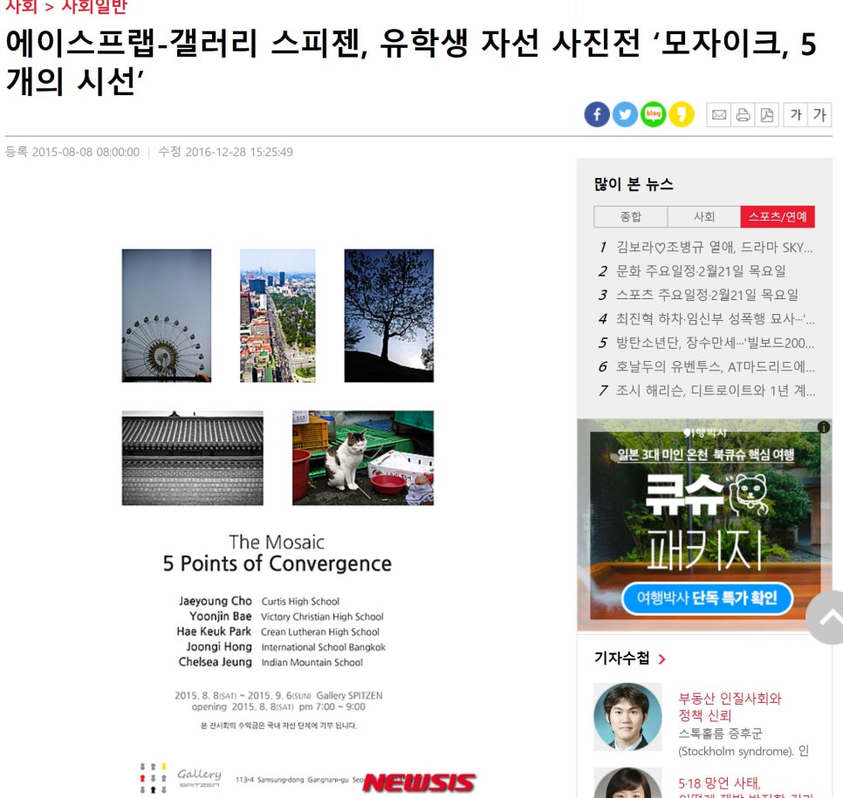The image size is (843, 798).
Task: Decrease font size with small 가 button
Action: (796, 115)
